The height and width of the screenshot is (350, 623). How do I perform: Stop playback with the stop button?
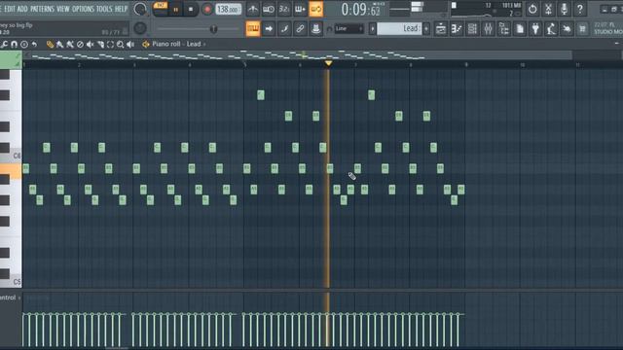point(191,9)
